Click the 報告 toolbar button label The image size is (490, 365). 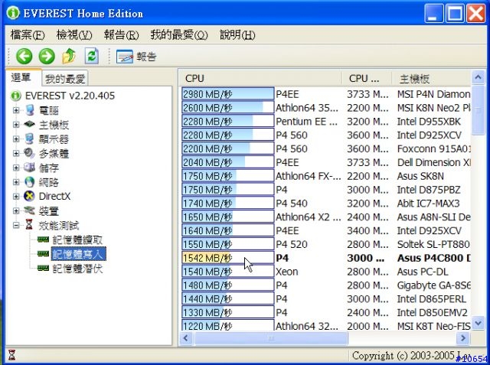tap(146, 57)
